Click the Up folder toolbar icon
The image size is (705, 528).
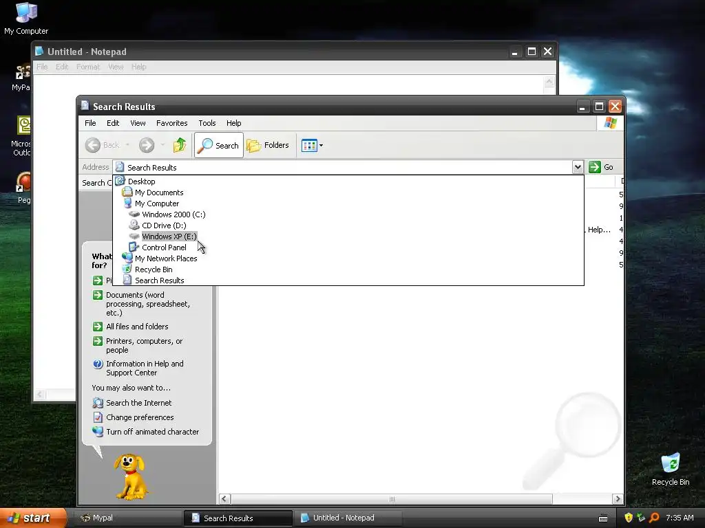pyautogui.click(x=180, y=145)
